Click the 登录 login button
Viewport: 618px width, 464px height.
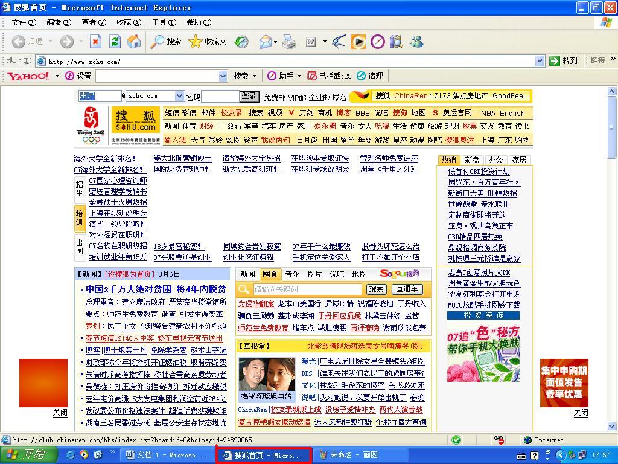pos(249,96)
